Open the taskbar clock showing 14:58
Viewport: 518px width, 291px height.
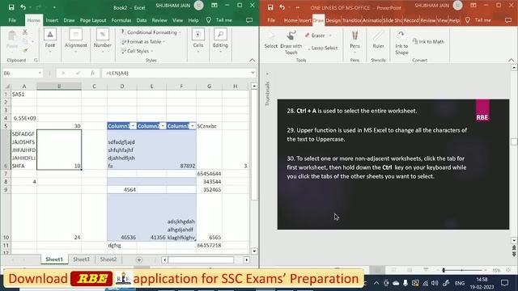point(482,283)
